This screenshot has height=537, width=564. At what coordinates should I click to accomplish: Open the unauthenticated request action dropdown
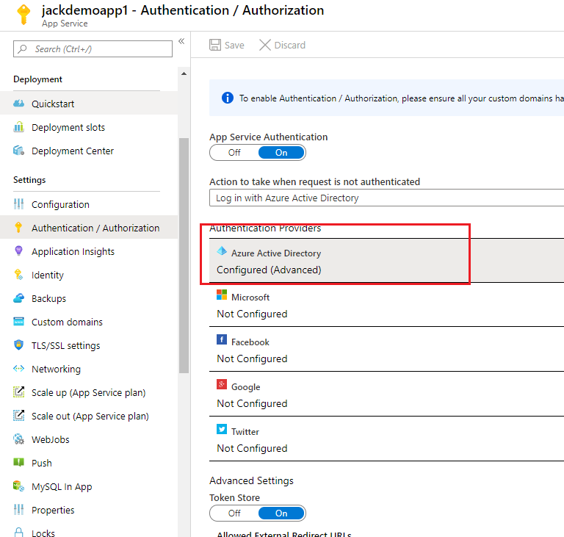[386, 198]
